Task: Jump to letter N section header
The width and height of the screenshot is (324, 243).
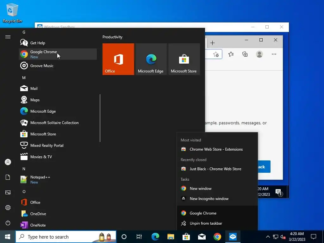Action: tap(24, 169)
